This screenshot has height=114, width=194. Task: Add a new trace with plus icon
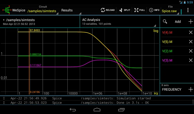(191, 22)
